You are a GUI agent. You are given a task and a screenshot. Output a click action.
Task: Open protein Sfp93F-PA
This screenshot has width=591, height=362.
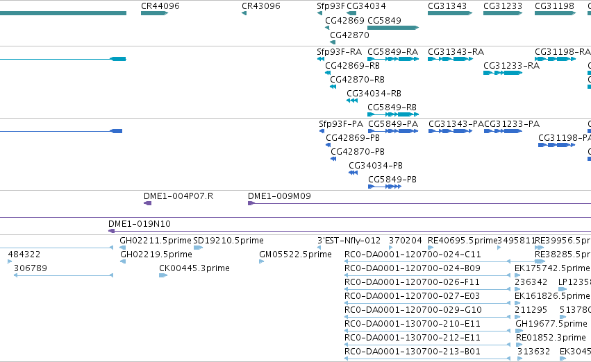(341, 124)
